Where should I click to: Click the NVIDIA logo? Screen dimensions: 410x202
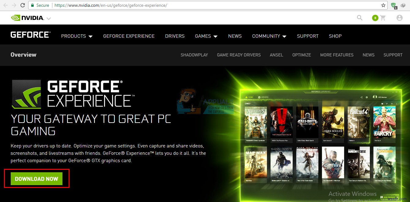(x=27, y=18)
